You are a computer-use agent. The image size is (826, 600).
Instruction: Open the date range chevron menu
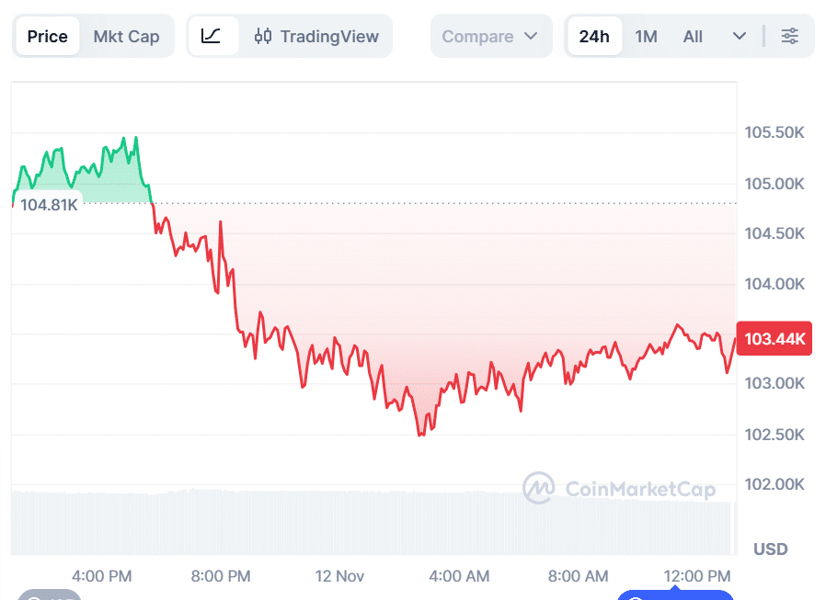[740, 36]
